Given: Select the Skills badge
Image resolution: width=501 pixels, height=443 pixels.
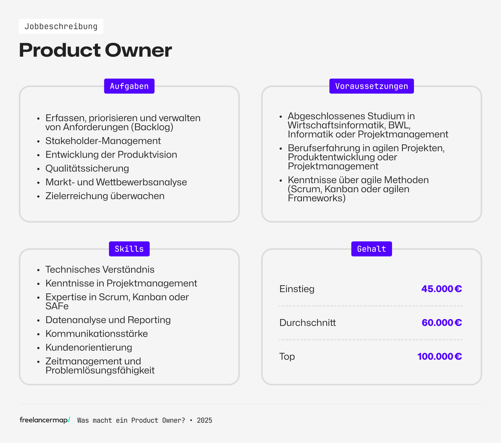Looking at the screenshot, I should coord(129,249).
